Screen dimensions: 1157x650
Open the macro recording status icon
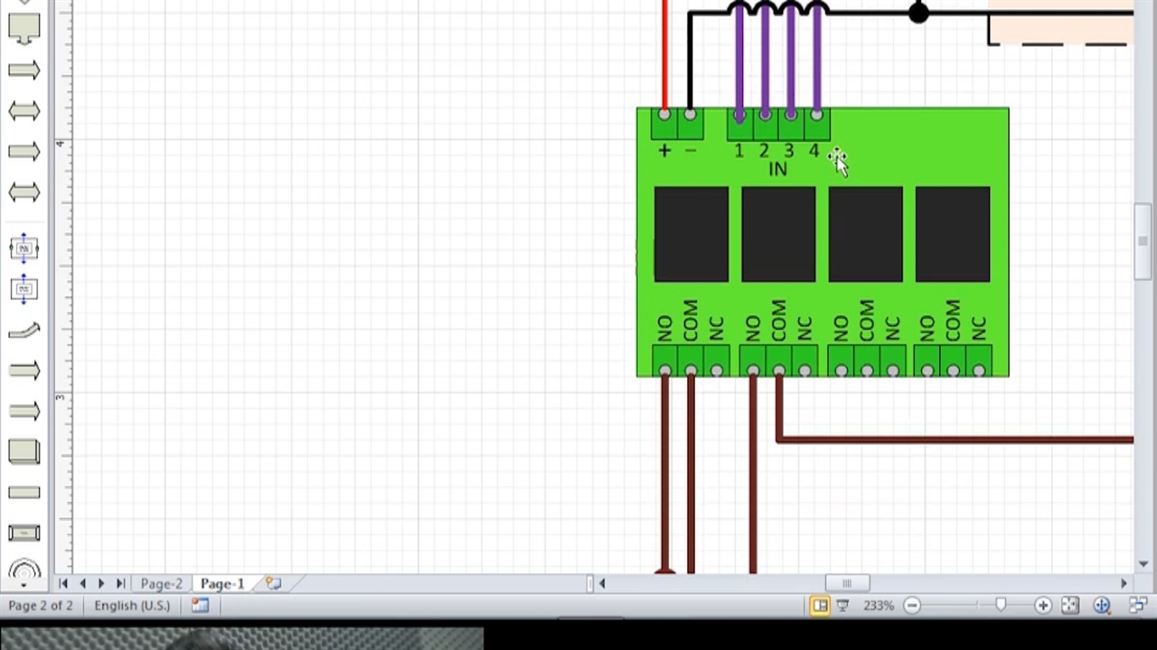pos(200,605)
